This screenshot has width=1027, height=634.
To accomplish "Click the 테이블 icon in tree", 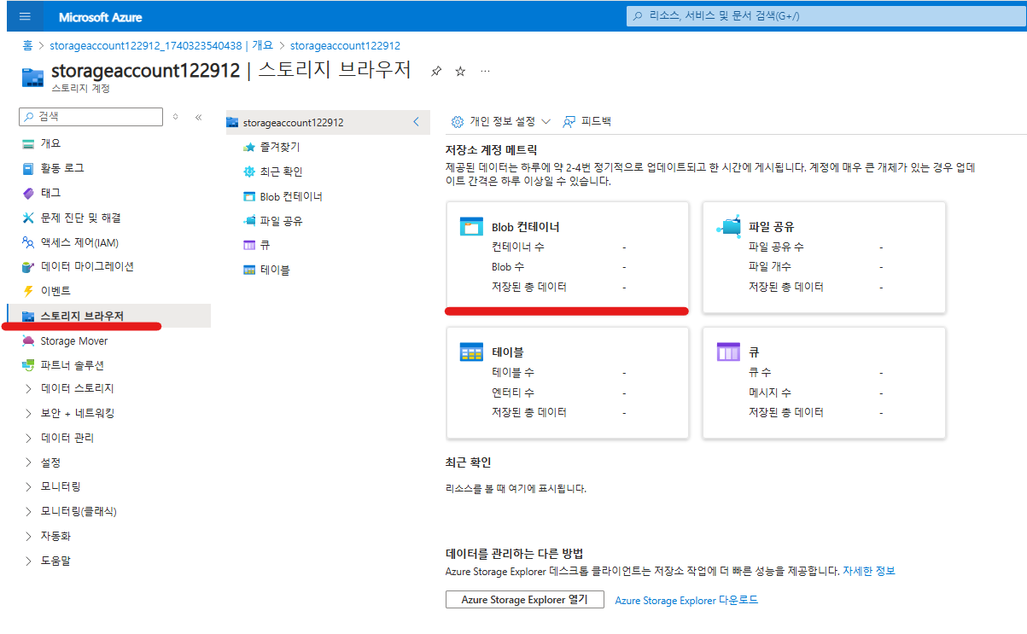I will coord(249,270).
